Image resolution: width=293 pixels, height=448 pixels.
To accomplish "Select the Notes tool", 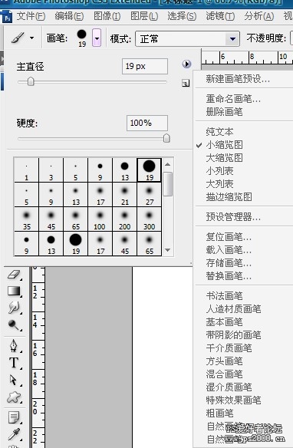I will coord(14,417).
